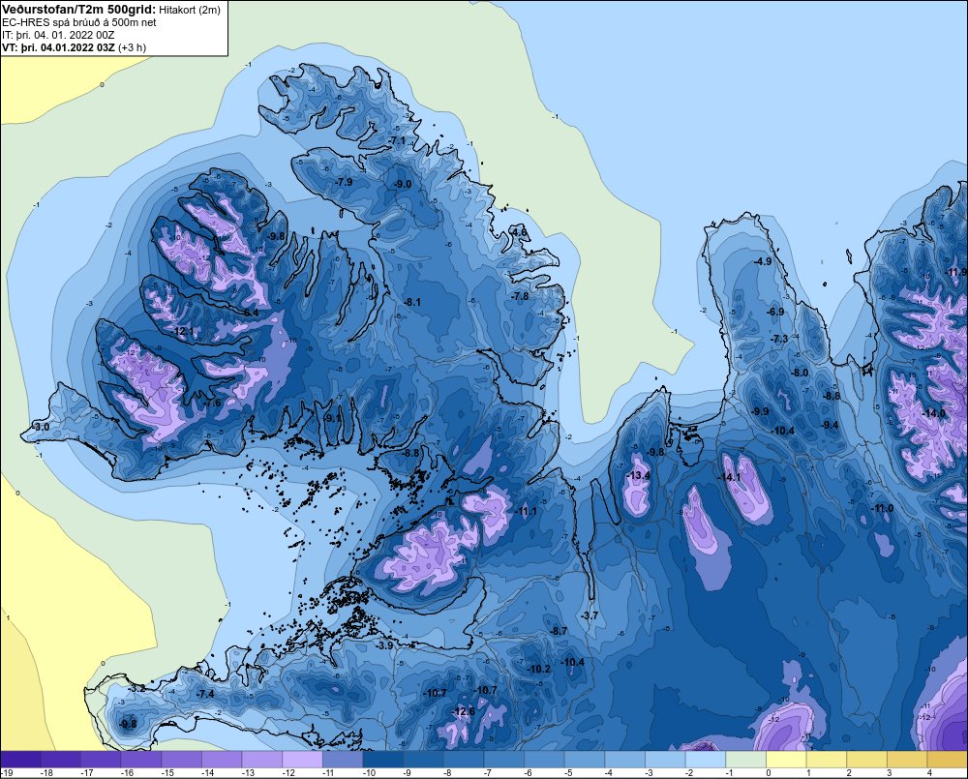
Task: Click the -5 tick label on the legend
Action: [569, 773]
